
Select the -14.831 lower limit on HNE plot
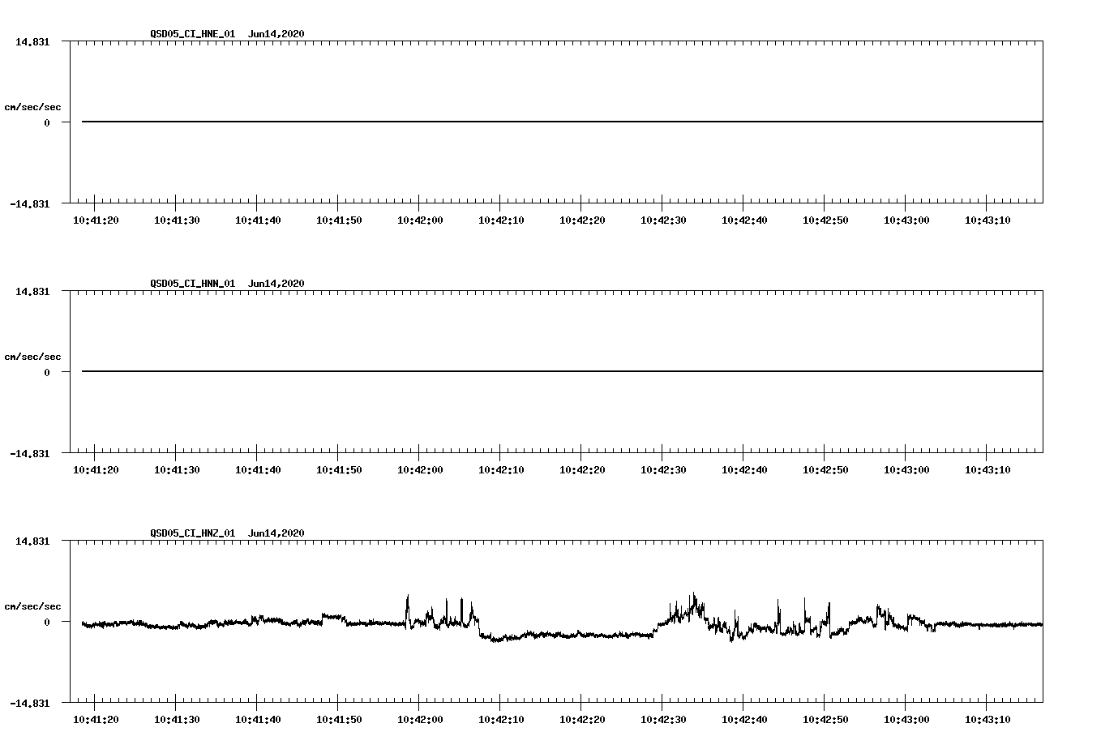pos(29,203)
